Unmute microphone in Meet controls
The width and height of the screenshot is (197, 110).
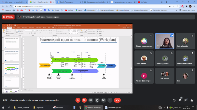point(78,100)
